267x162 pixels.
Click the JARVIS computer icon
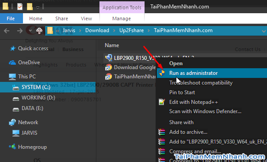(x=16, y=133)
